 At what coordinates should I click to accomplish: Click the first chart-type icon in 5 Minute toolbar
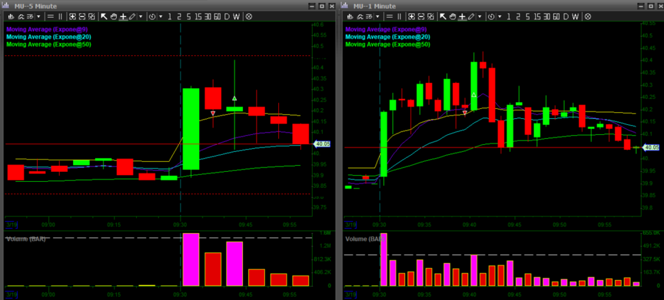coord(11,16)
